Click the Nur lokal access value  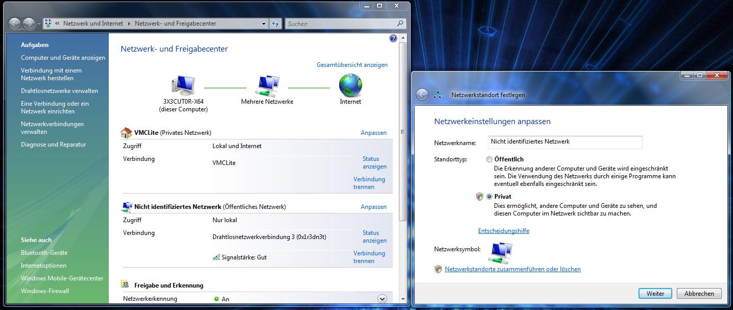coord(225,220)
